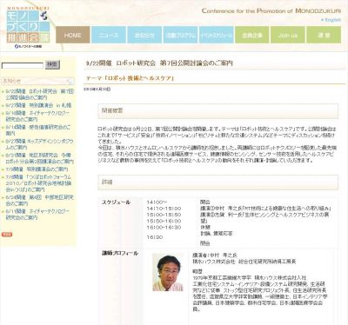The height and width of the screenshot is (325, 348).
Task: Open the rightmost green navigation tab
Action: 324,35
